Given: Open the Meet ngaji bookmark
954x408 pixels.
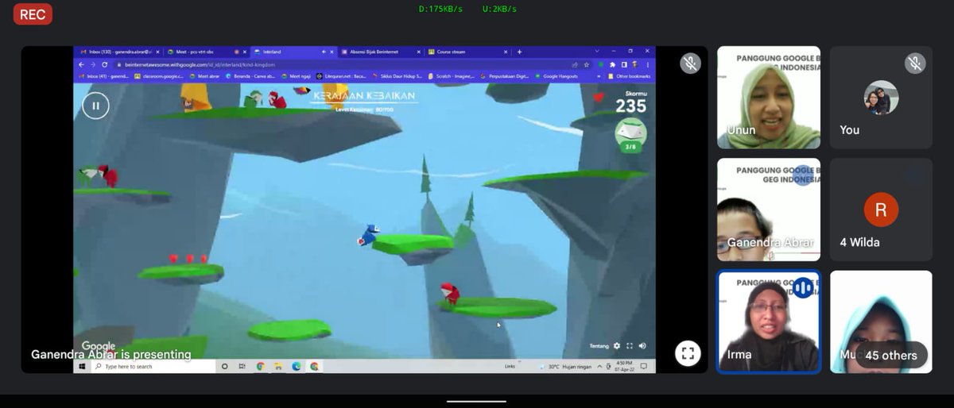Looking at the screenshot, I should coord(297,76).
